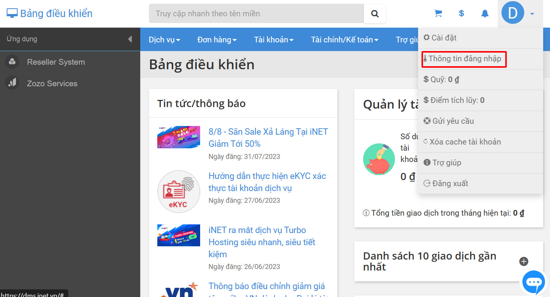Open Hướng dẫn thực hiện eKYC article

click(267, 182)
